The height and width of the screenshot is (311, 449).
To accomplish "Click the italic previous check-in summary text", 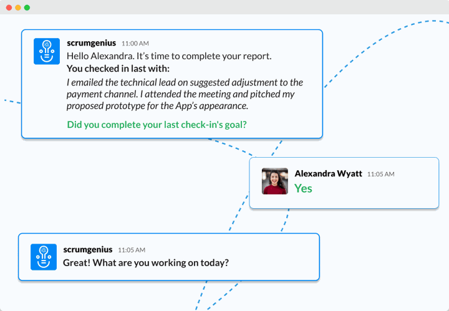I will coord(185,94).
